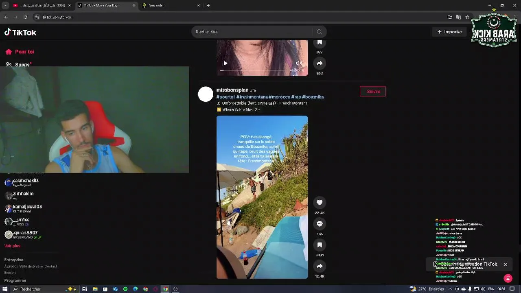The width and height of the screenshot is (521, 293).
Task: Close the TikTok application popup
Action: coord(505,265)
